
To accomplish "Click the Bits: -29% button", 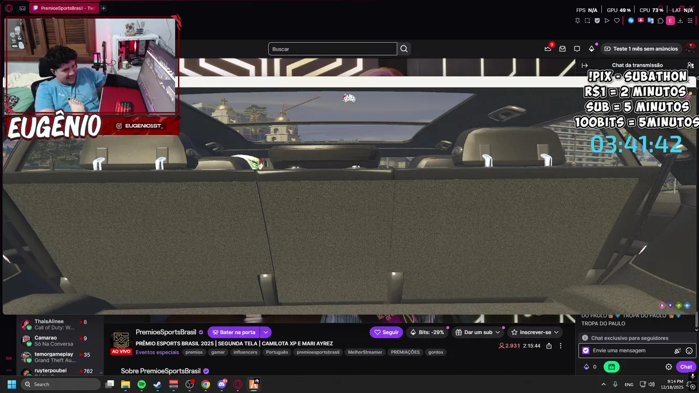I will (x=428, y=332).
